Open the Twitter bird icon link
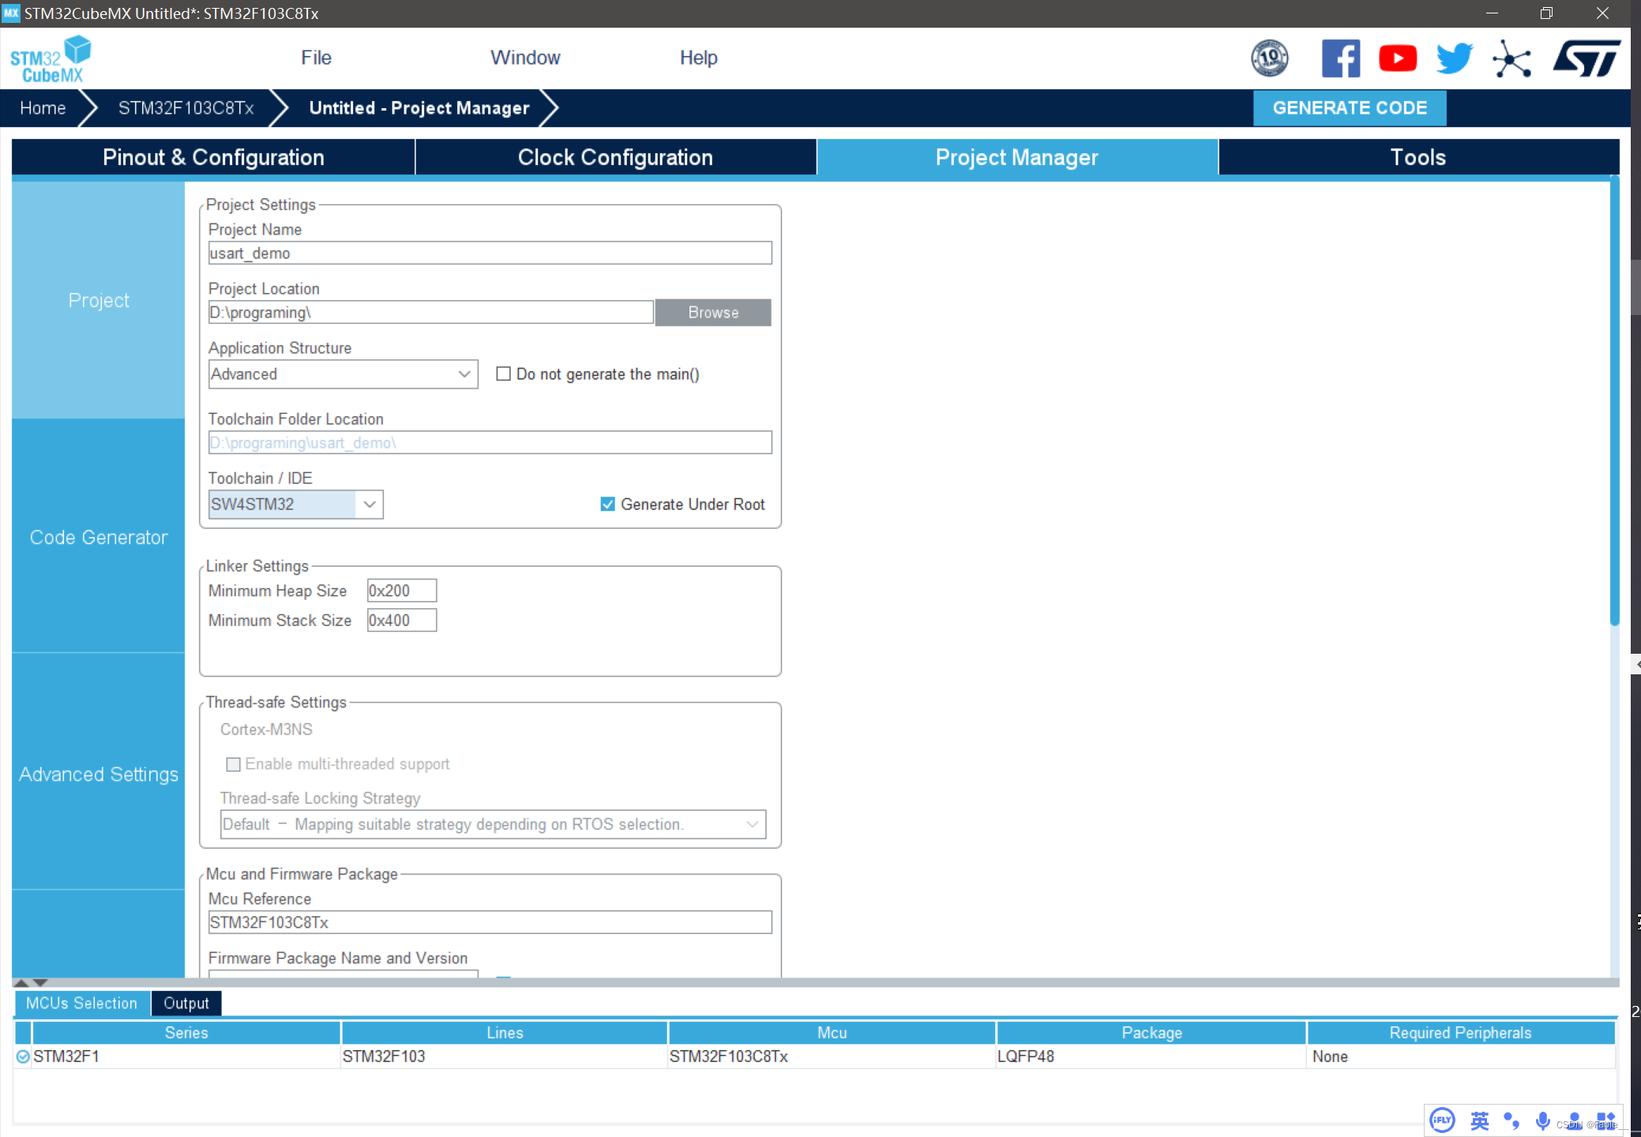Viewport: 1641px width, 1137px height. 1455,58
